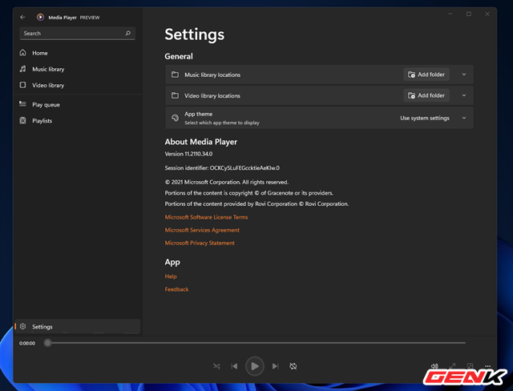Expand the App theme chevron
The width and height of the screenshot is (513, 391).
coord(464,118)
